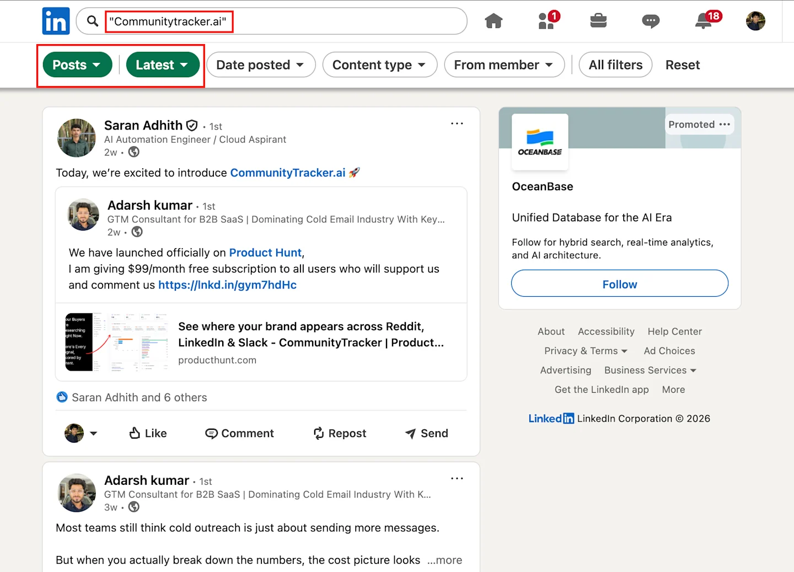
Task: Open the profile avatar menu
Action: pyautogui.click(x=755, y=21)
